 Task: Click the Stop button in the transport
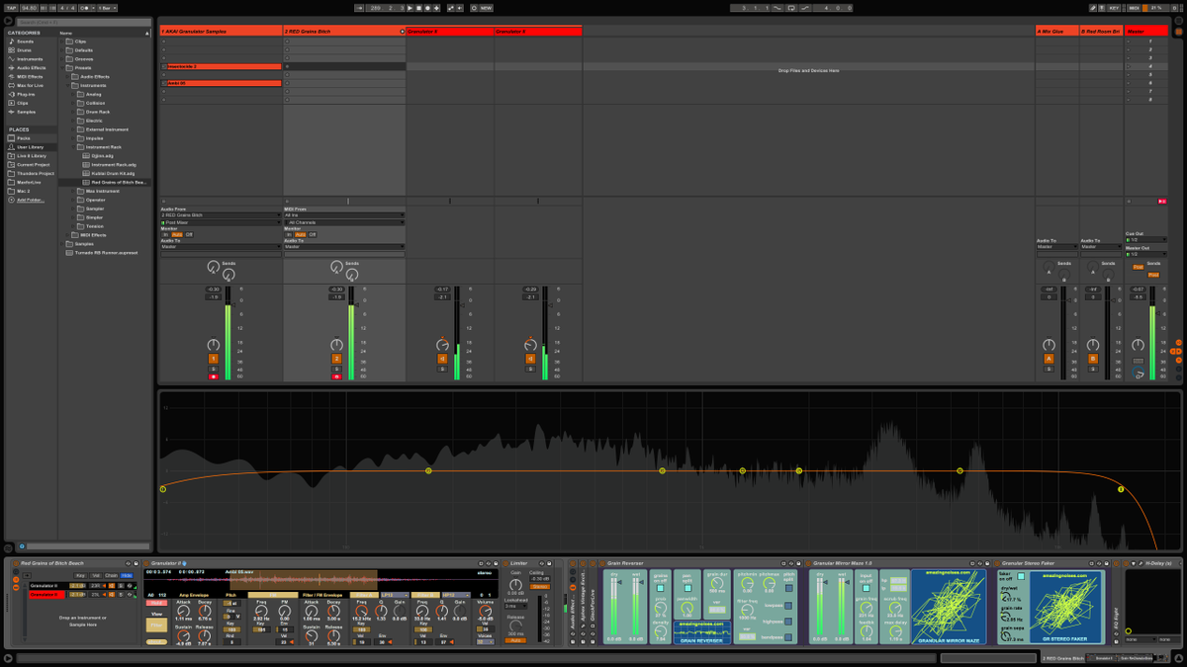(418, 8)
